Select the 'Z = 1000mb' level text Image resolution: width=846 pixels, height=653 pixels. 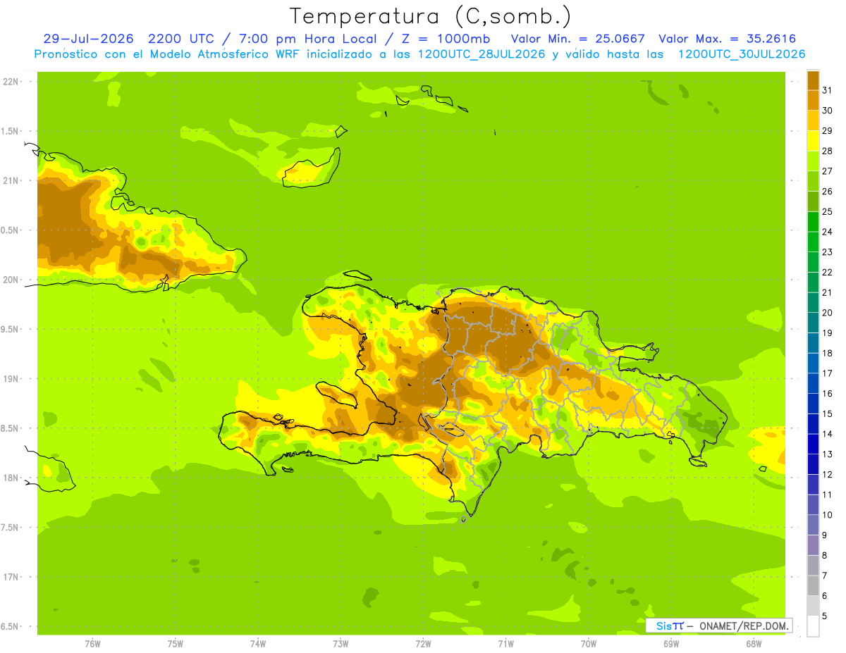tap(446, 39)
